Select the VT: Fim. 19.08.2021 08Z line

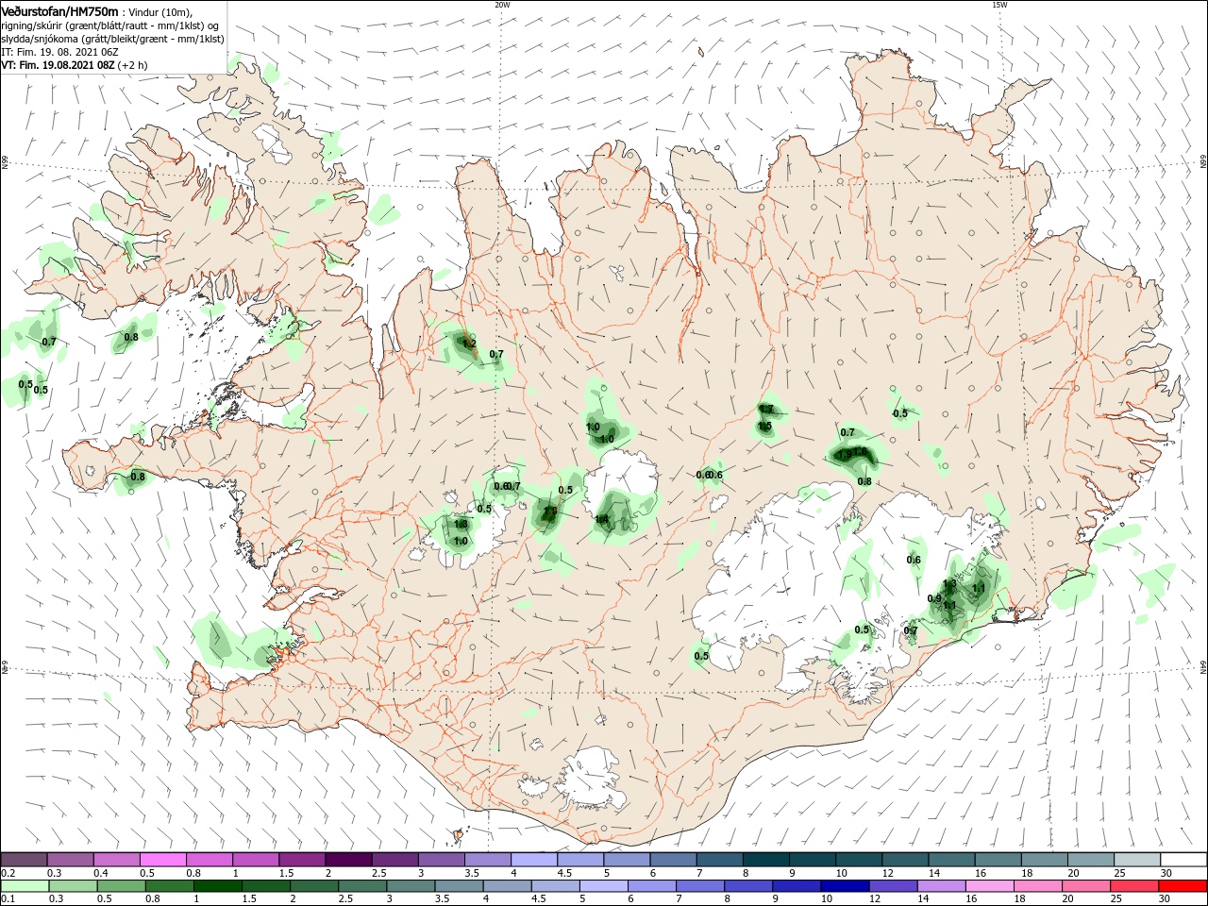pos(74,65)
